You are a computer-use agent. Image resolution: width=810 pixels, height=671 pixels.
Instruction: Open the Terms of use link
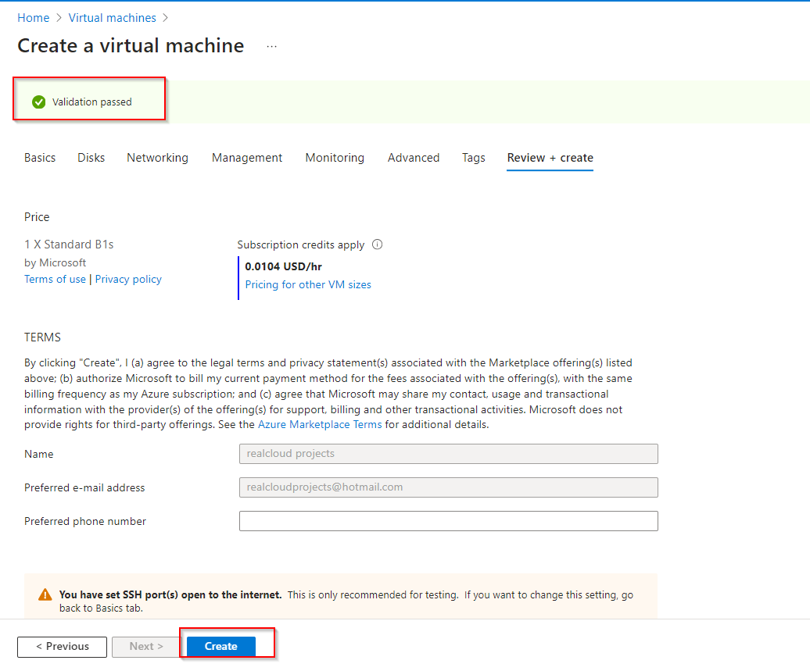click(x=55, y=279)
